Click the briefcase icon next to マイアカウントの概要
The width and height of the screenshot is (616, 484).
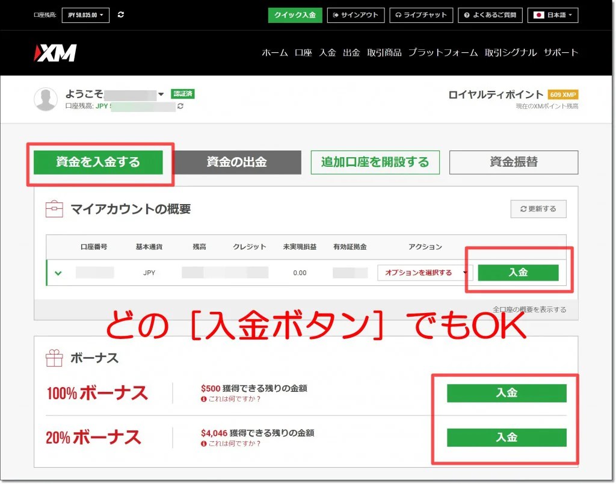click(54, 209)
